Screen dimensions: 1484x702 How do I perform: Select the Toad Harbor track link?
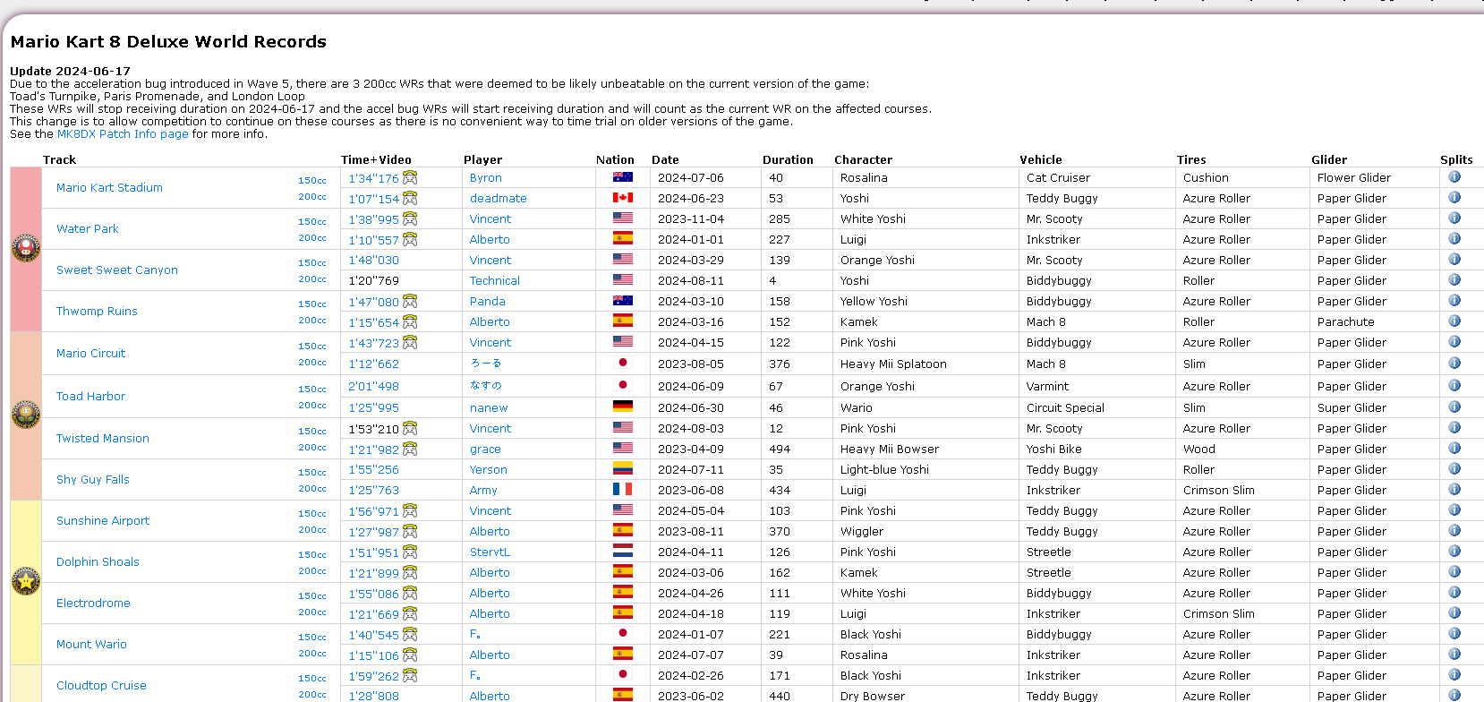[x=90, y=396]
